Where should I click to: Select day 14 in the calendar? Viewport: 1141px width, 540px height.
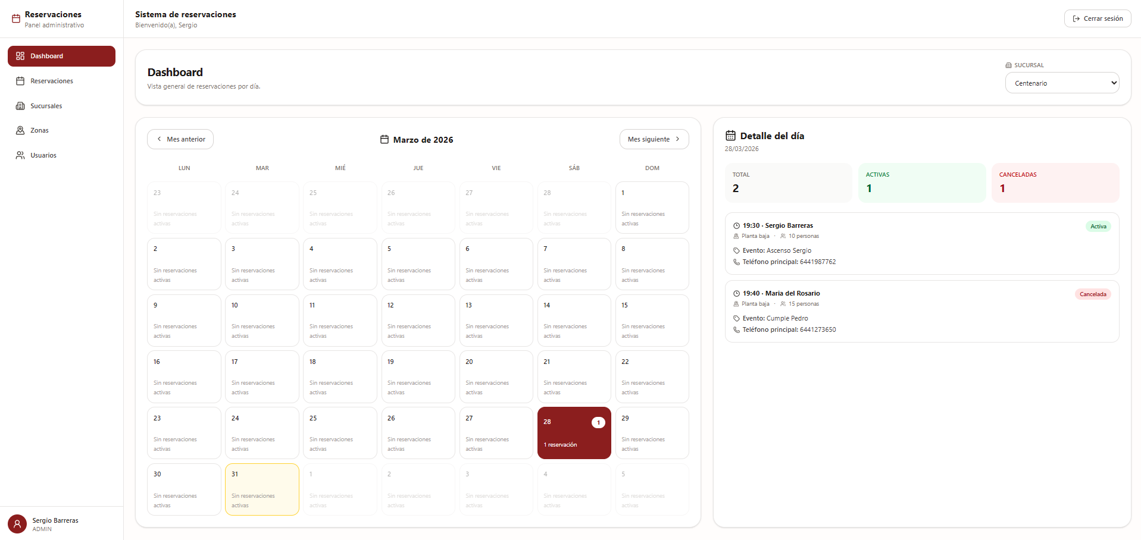(574, 321)
